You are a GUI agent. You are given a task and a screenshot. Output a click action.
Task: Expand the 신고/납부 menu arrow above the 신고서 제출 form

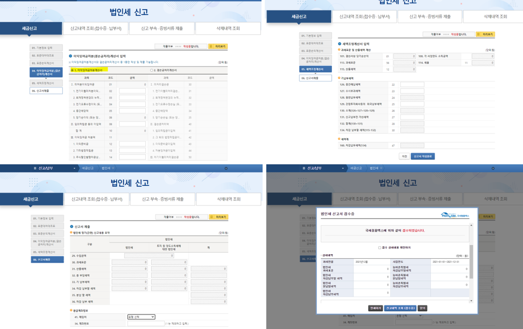click(74, 168)
